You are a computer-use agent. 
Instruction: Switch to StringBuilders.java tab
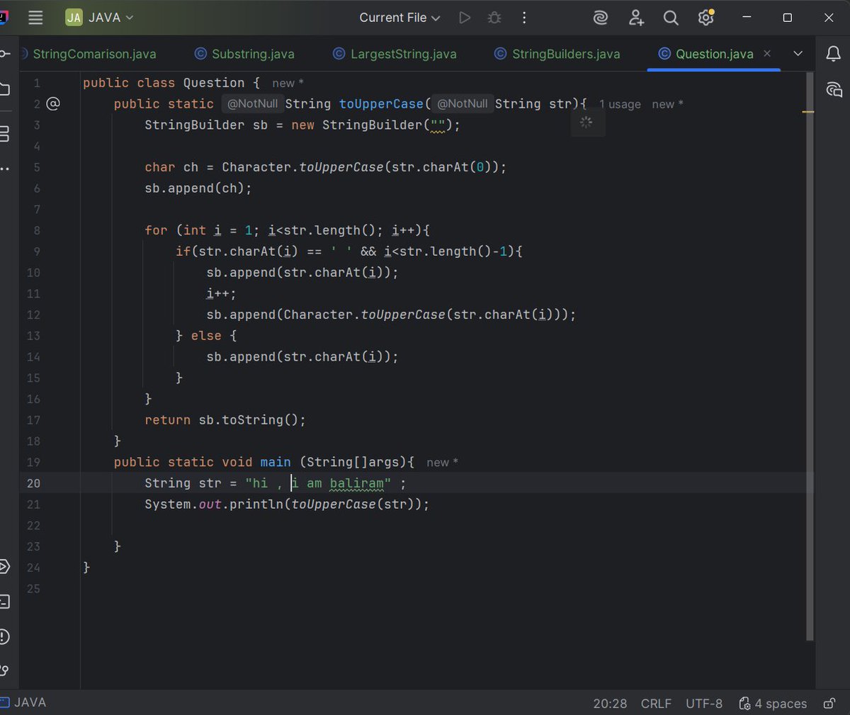pyautogui.click(x=557, y=54)
